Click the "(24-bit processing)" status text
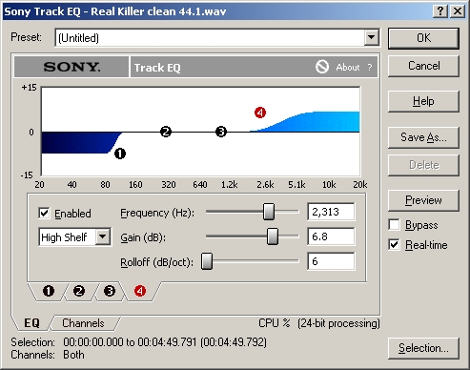The width and height of the screenshot is (470, 370). pos(338,323)
